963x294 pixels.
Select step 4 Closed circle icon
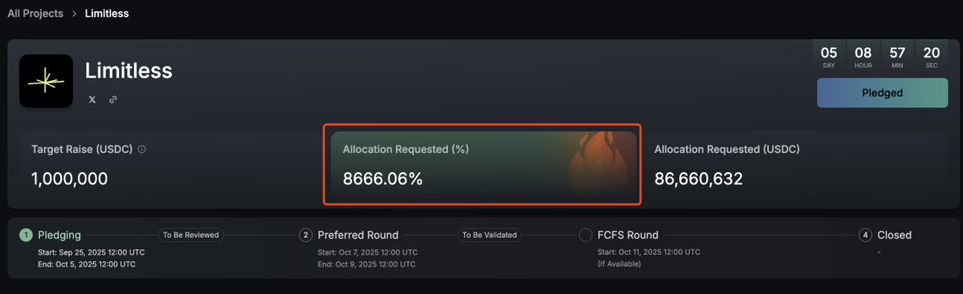click(x=865, y=236)
